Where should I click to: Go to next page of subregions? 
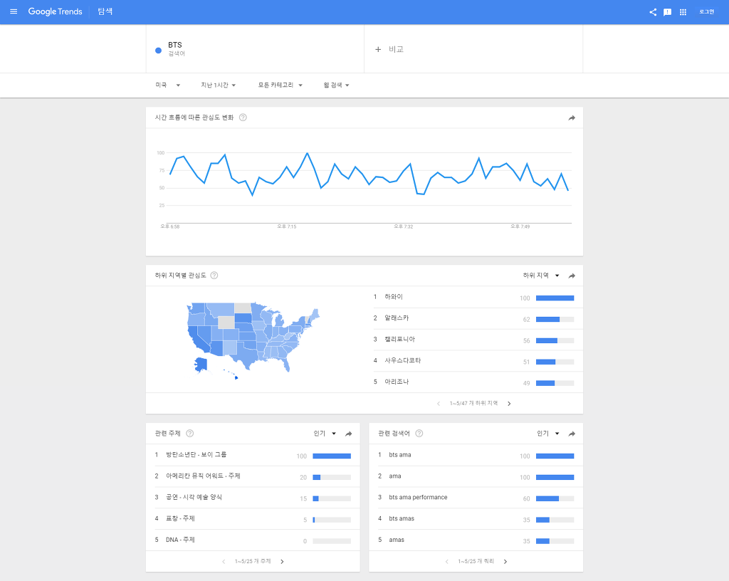coord(509,404)
